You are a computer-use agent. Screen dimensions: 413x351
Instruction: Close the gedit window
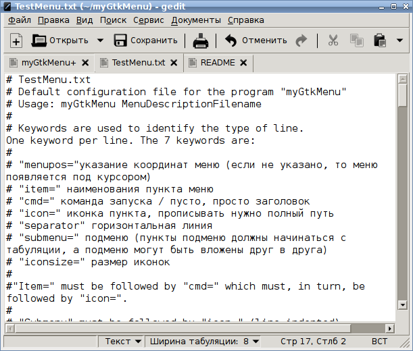[x=406, y=7]
